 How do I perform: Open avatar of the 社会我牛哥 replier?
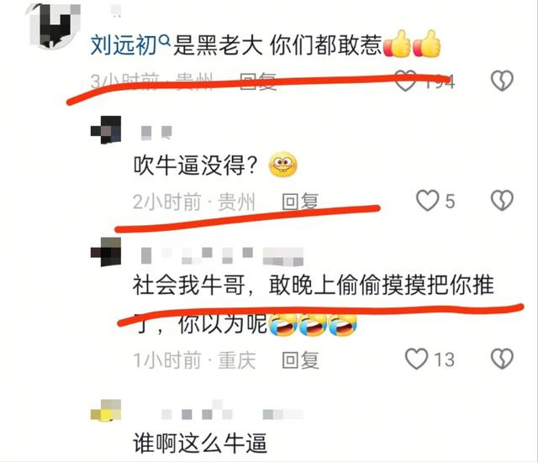click(x=106, y=252)
